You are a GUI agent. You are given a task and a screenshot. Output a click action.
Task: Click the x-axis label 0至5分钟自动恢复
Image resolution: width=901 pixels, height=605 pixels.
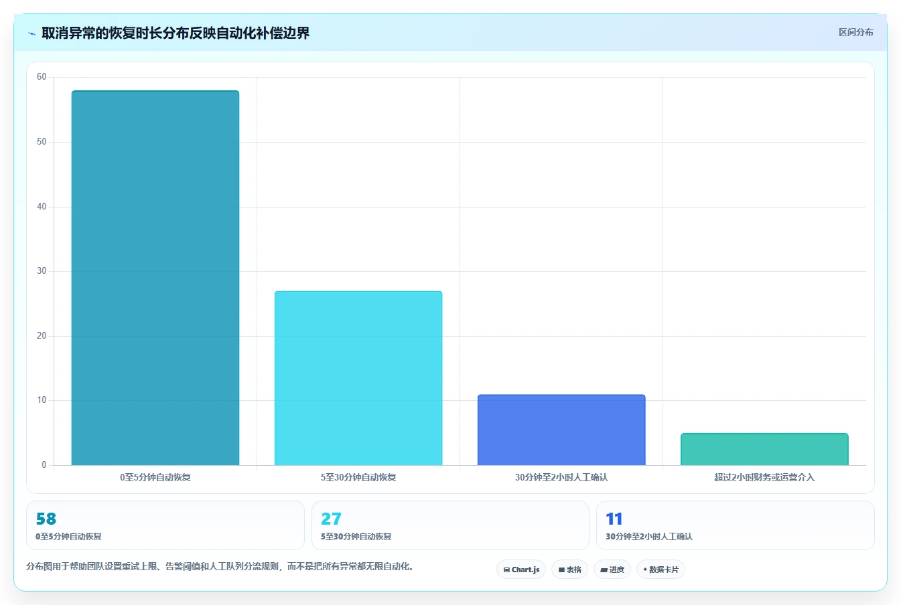pyautogui.click(x=155, y=477)
